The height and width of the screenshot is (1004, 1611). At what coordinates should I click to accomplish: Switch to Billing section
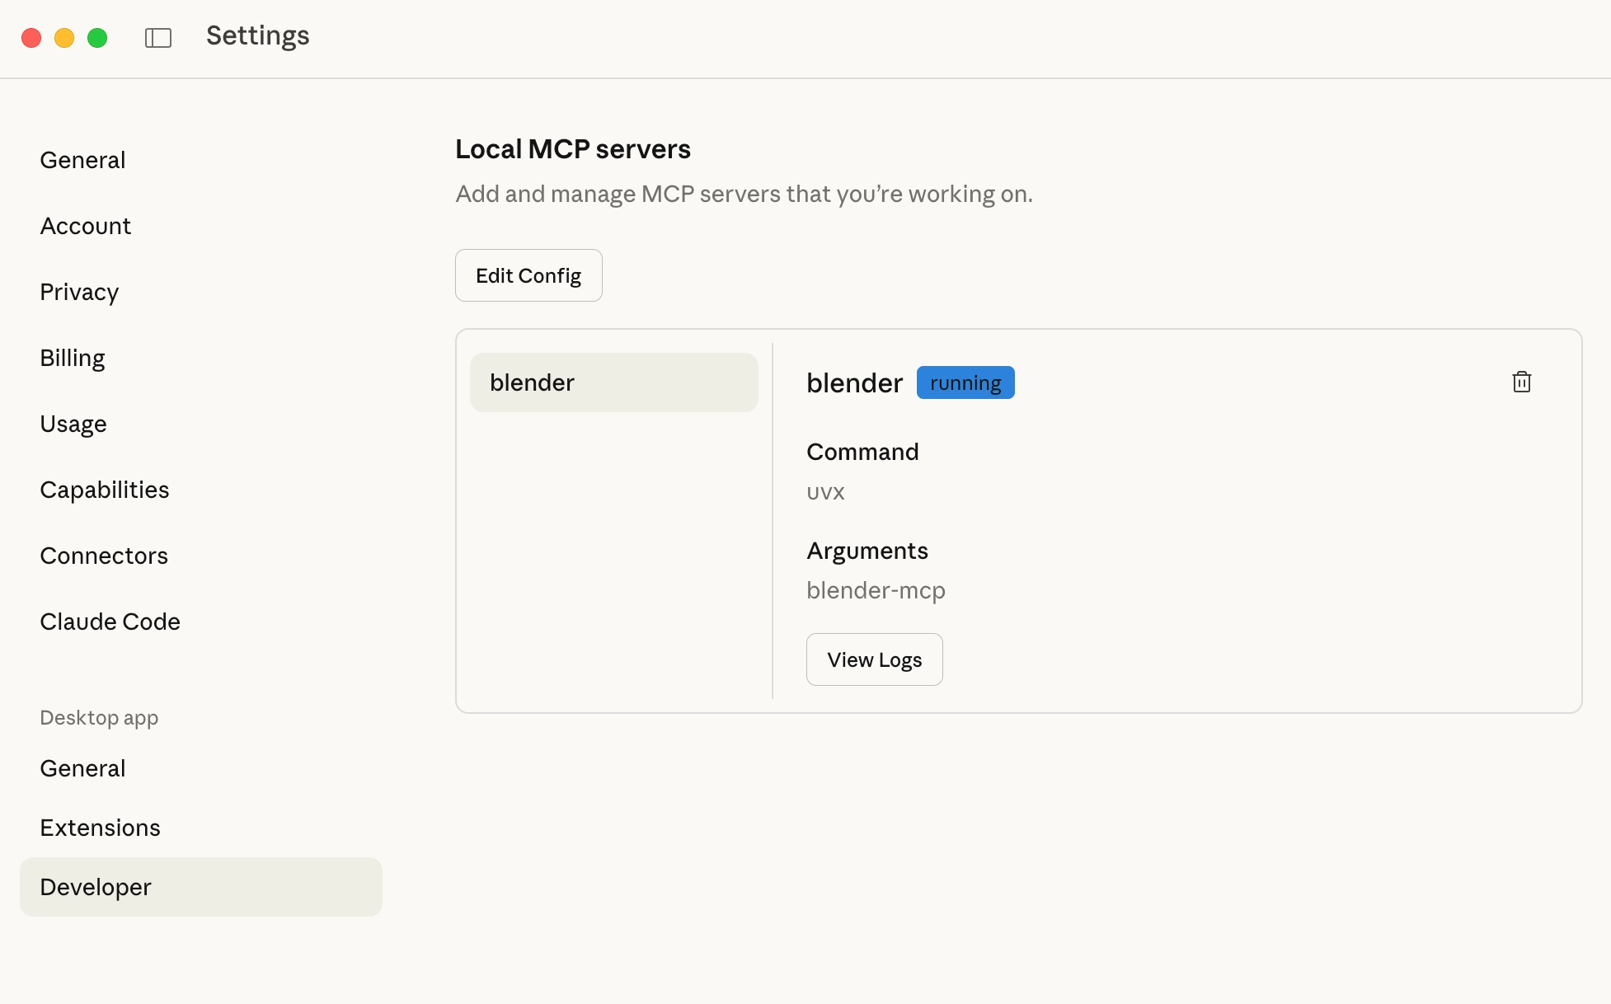click(73, 358)
